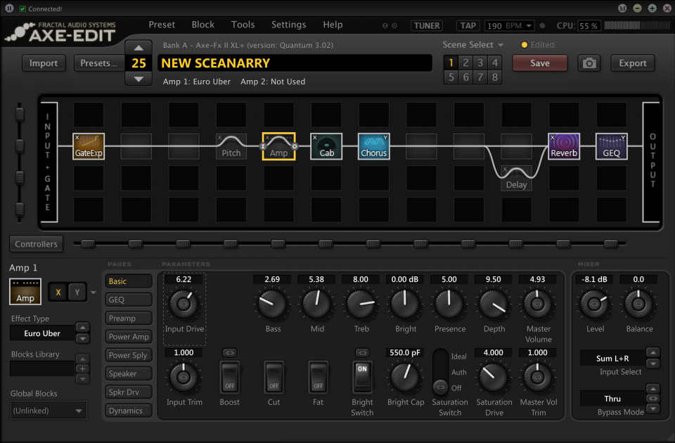
Task: Click the link icon above Bright Switch
Action: tap(362, 353)
